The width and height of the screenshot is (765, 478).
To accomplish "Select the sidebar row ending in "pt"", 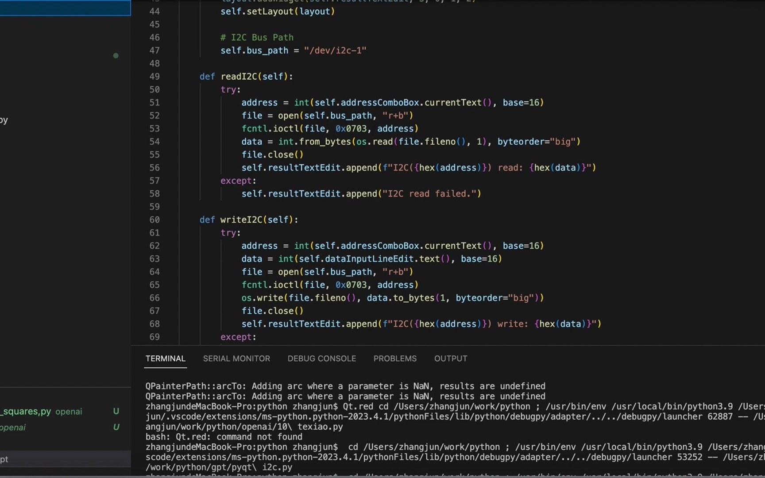I will point(4,459).
